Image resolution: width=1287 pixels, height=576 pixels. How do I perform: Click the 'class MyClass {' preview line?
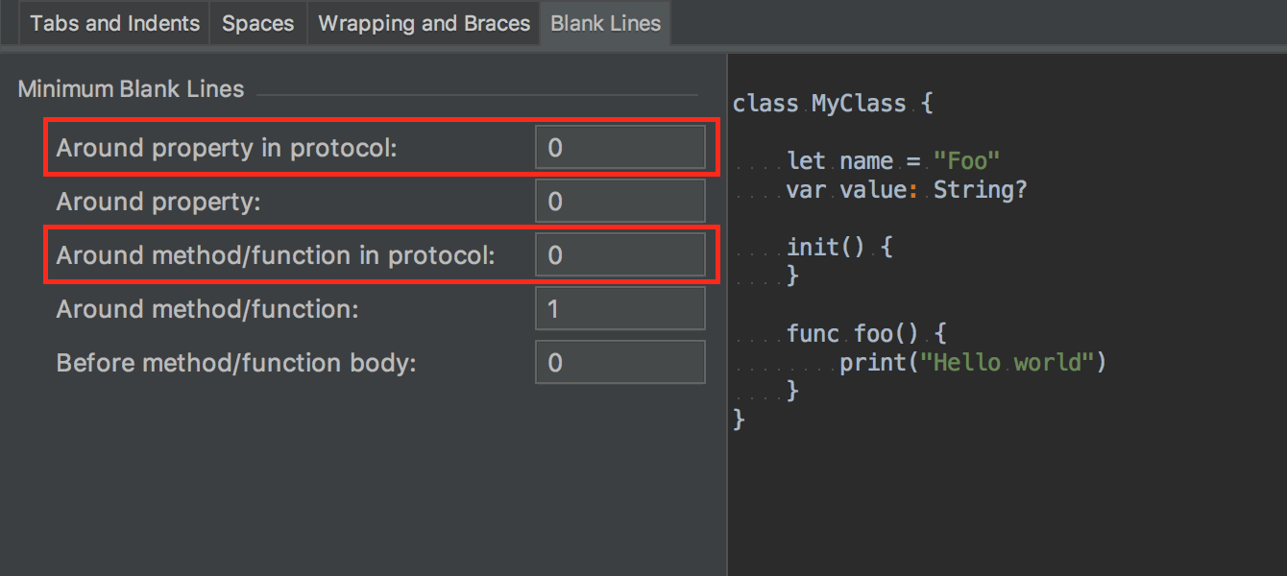pyautogui.click(x=832, y=104)
